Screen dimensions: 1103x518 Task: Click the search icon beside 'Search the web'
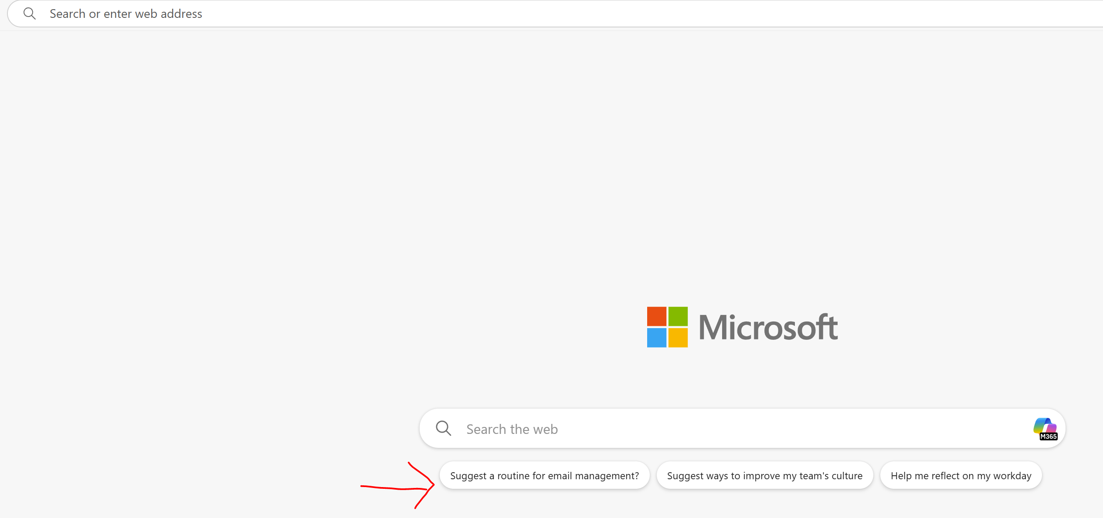point(444,428)
